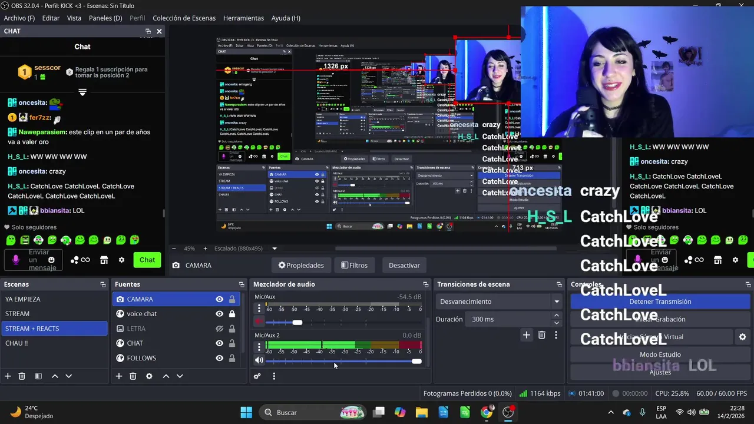754x424 pixels.
Task: Click Modo Estudio button
Action: (x=660, y=355)
